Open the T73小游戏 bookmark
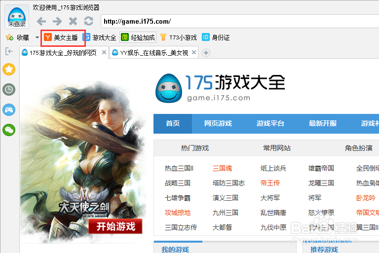379x253 pixels. [178, 37]
